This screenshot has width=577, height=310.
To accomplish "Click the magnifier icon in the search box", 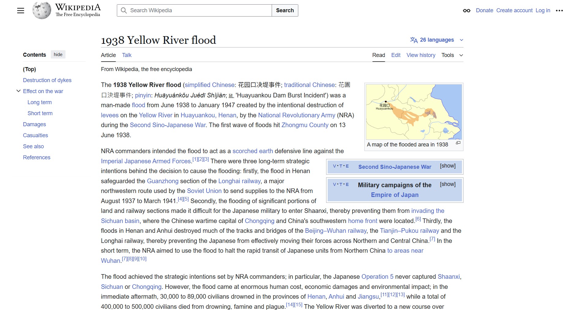I will [x=124, y=10].
